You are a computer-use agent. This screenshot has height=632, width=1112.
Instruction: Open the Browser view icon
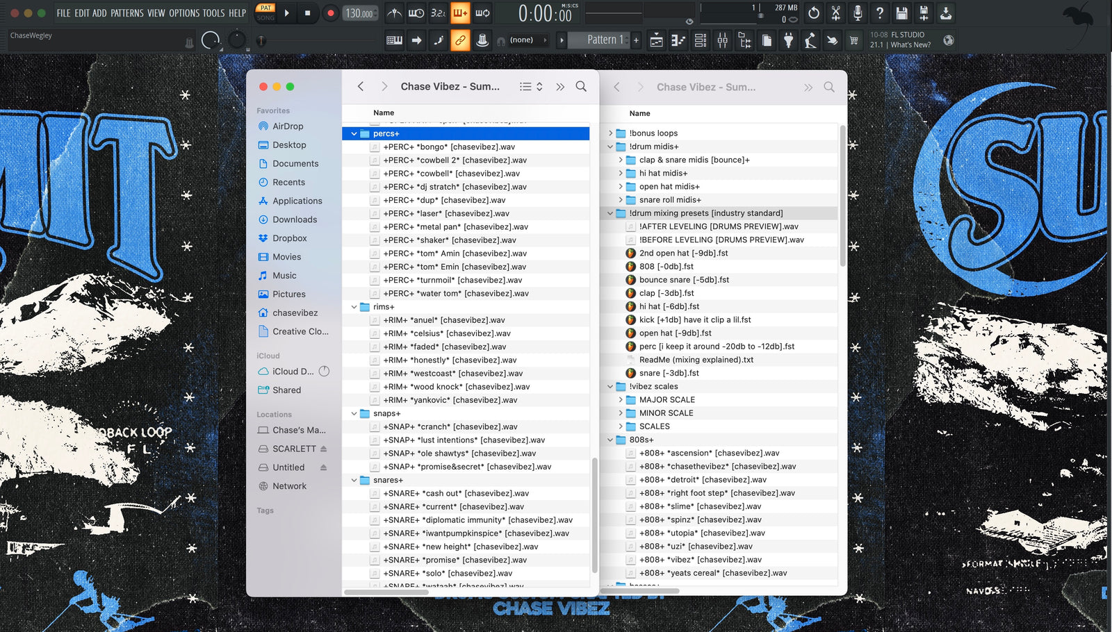(x=745, y=41)
